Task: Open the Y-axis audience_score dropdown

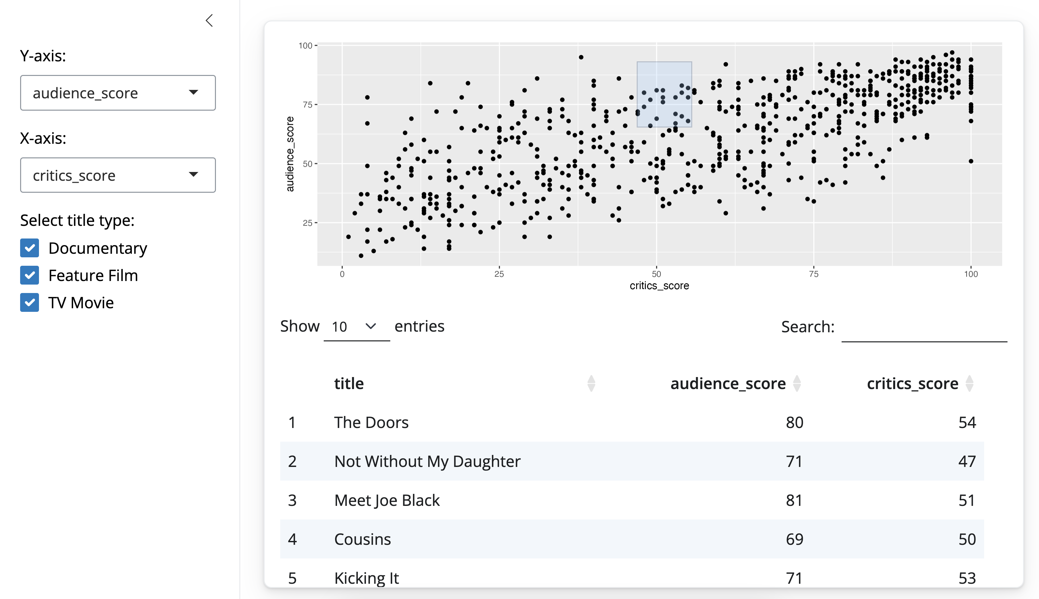Action: [x=118, y=93]
